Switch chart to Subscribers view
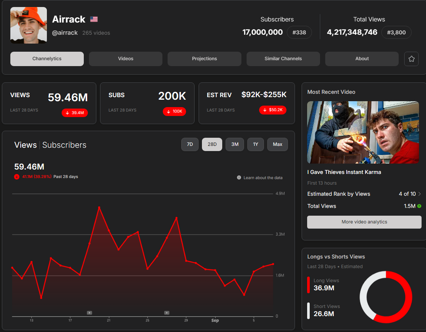Screen dimensions: 426x332 (64, 145)
